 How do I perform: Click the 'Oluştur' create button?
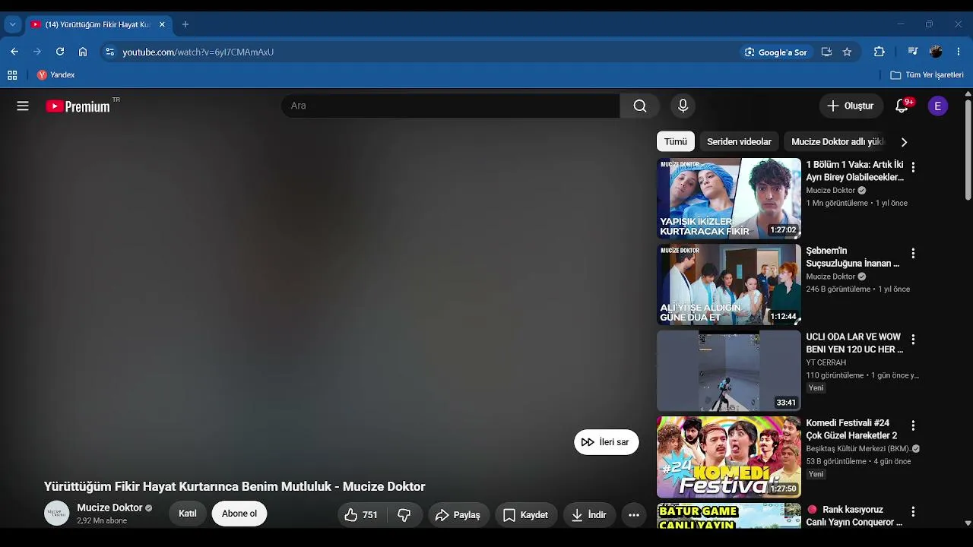coord(851,106)
